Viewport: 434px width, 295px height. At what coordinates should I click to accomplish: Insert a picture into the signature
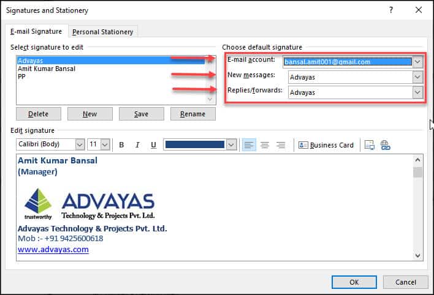coord(370,145)
